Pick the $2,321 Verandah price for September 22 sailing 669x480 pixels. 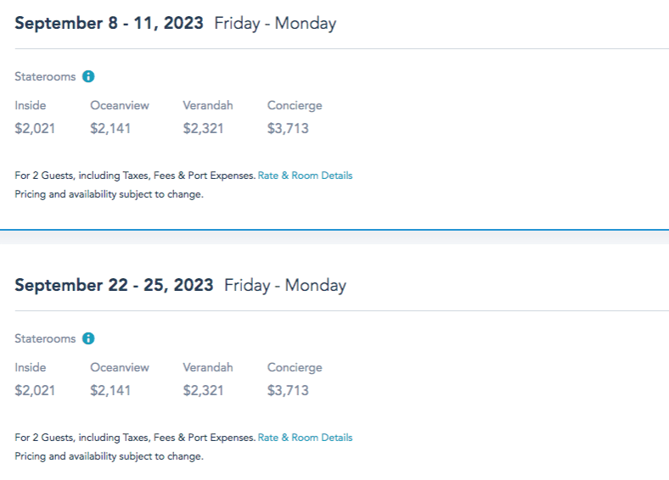[x=205, y=391]
